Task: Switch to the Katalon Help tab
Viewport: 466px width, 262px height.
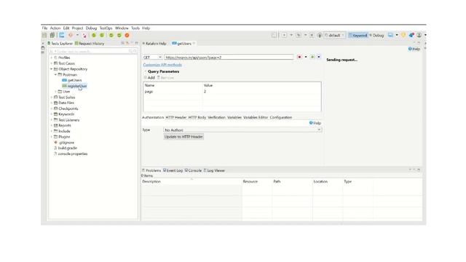Action: point(154,44)
